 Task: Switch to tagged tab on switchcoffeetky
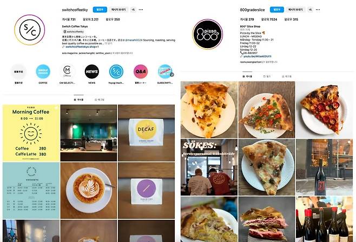tap(99, 99)
